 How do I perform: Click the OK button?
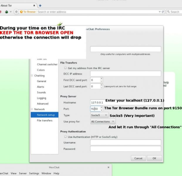click(x=154, y=158)
